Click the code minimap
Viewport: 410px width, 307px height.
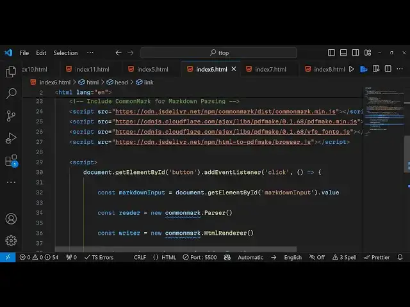click(x=383, y=111)
